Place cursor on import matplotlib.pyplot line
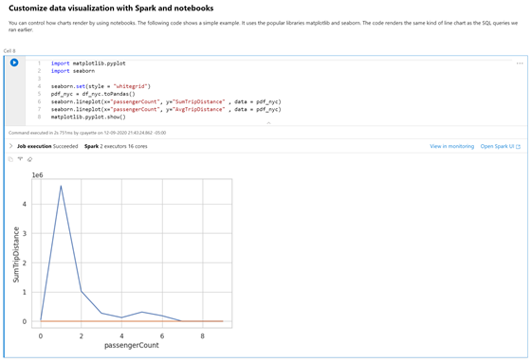Viewport: 531px width, 362px height. (88, 63)
